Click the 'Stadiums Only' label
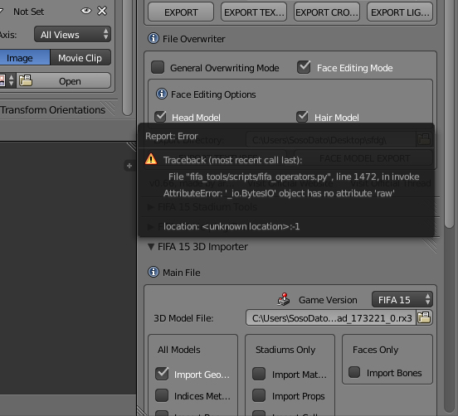The image size is (458, 416). pyautogui.click(x=285, y=350)
